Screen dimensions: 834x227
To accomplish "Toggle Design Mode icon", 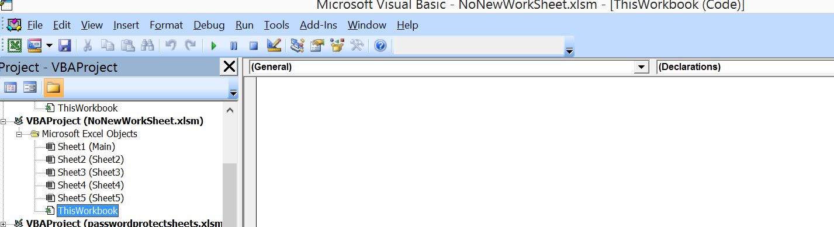I will pyautogui.click(x=274, y=46).
